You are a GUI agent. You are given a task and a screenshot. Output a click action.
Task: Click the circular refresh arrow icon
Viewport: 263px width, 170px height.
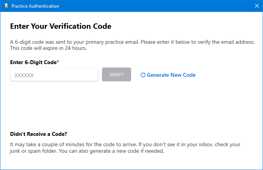pyautogui.click(x=143, y=75)
